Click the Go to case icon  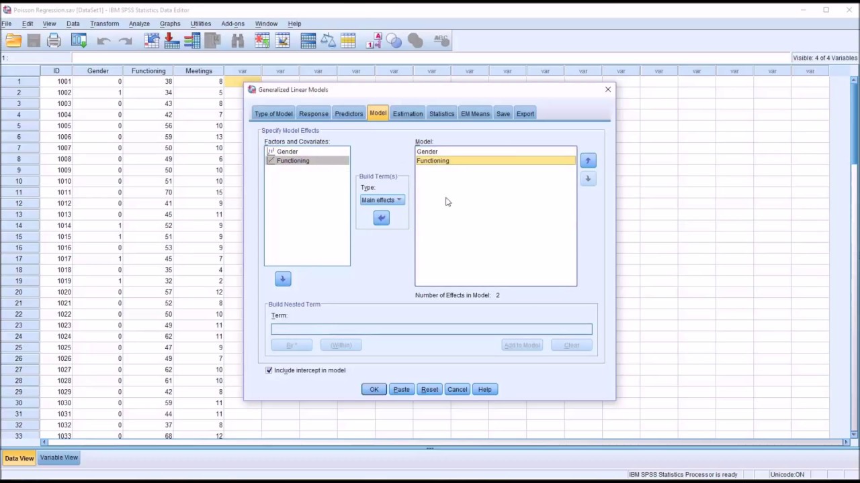[x=152, y=41]
